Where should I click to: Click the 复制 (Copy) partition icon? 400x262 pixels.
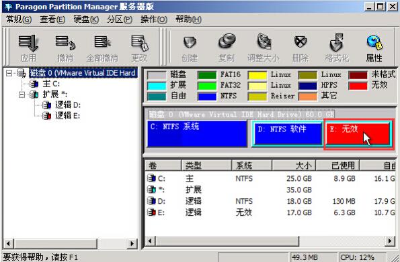pyautogui.click(x=227, y=41)
